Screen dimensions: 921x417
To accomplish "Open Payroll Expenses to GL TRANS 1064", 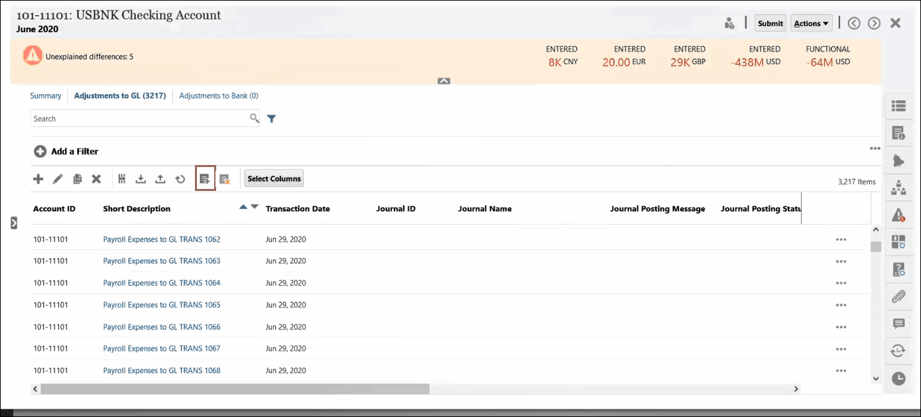I will (x=162, y=283).
